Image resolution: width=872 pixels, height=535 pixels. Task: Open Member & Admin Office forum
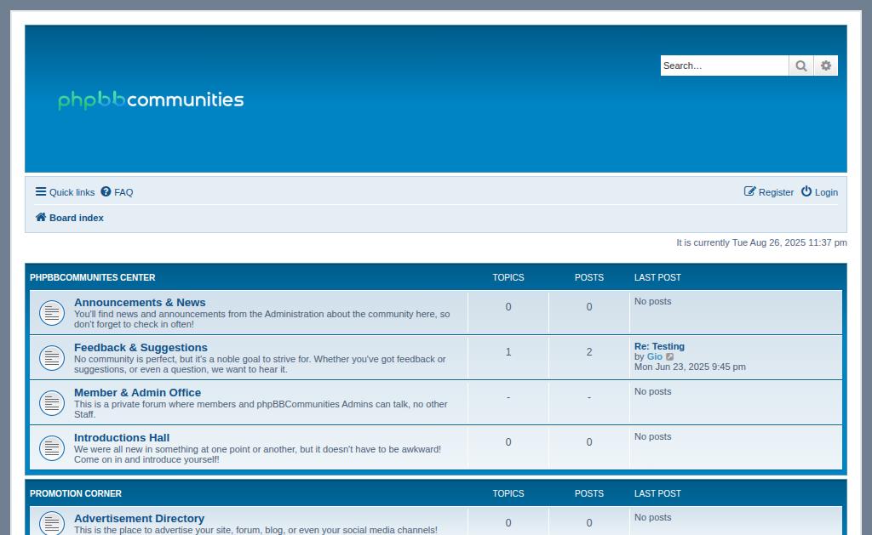tap(137, 392)
